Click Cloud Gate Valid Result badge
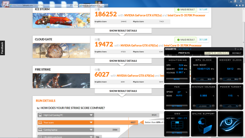 (185, 40)
